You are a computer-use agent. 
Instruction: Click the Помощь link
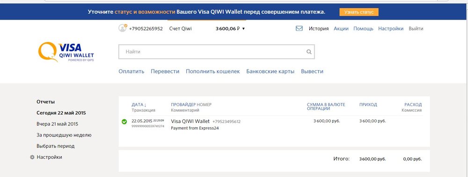[x=363, y=28]
